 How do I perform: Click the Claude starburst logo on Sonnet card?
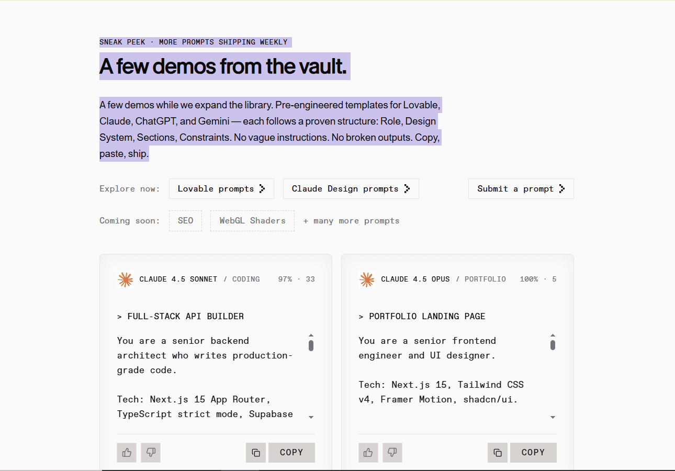tap(126, 279)
